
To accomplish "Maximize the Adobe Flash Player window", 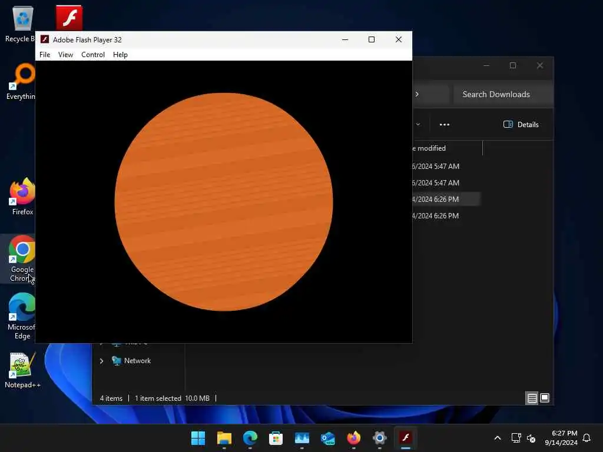I will pos(372,39).
